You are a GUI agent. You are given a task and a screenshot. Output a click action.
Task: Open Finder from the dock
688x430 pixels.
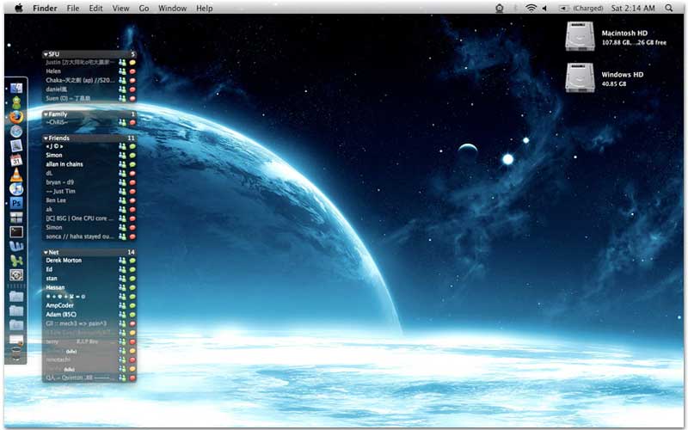16,89
